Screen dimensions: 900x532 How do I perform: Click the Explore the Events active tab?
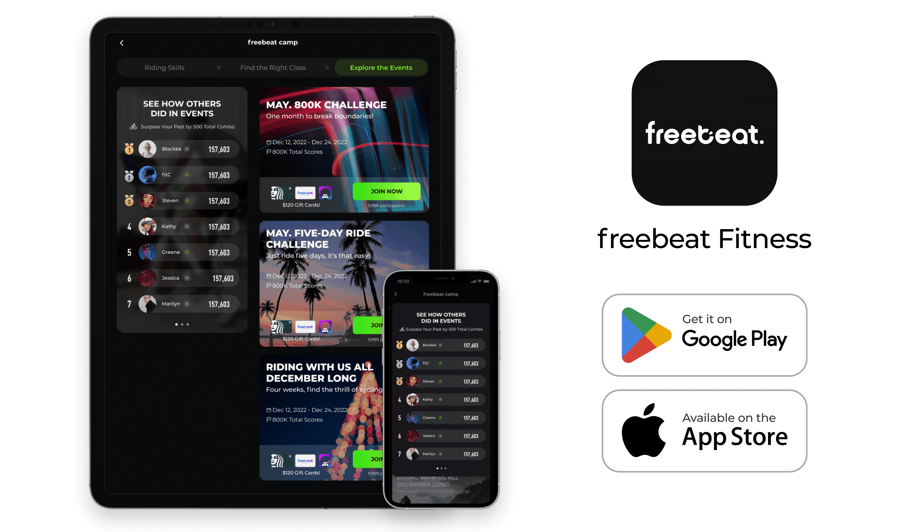point(380,68)
